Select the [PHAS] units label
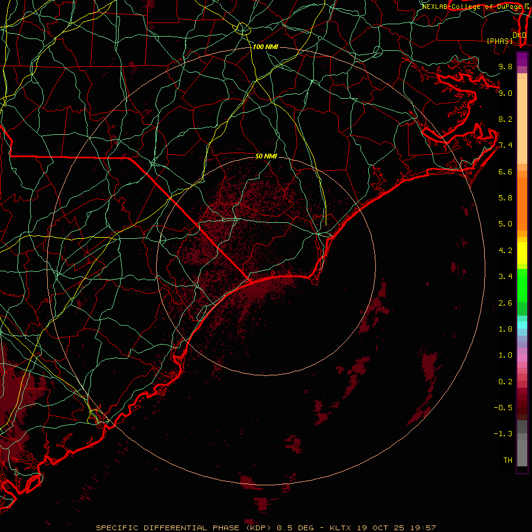532x532 pixels. (x=499, y=41)
